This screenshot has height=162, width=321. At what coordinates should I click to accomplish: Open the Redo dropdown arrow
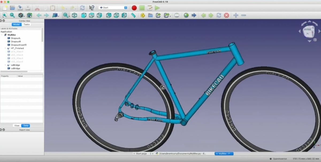click(76, 9)
